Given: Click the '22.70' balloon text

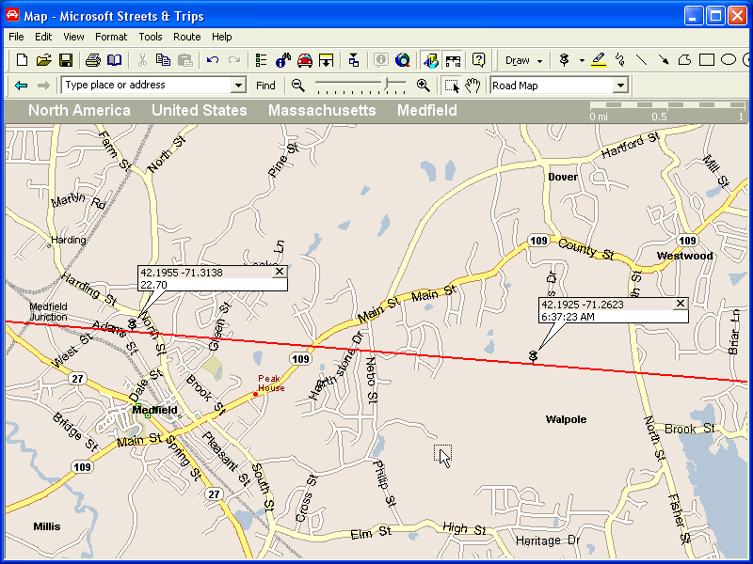Looking at the screenshot, I should 153,285.
